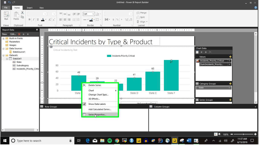Click the Merge layout button
The image size is (259, 145).
tap(142, 13)
